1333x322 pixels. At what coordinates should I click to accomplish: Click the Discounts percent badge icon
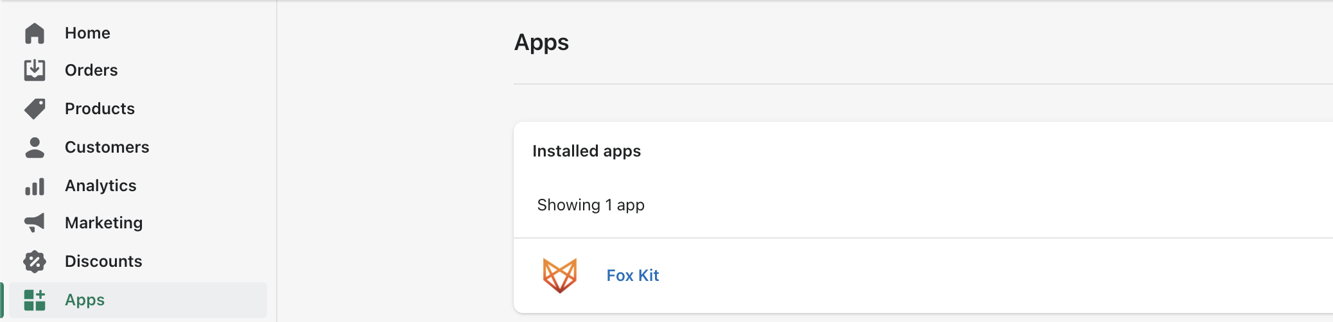[35, 261]
